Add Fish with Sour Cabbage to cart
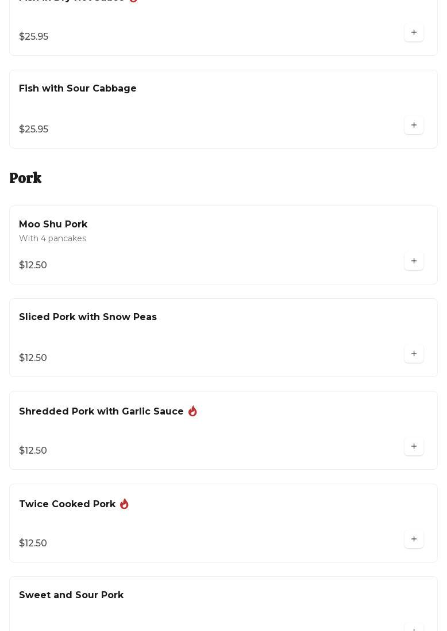The height and width of the screenshot is (631, 447). [414, 126]
